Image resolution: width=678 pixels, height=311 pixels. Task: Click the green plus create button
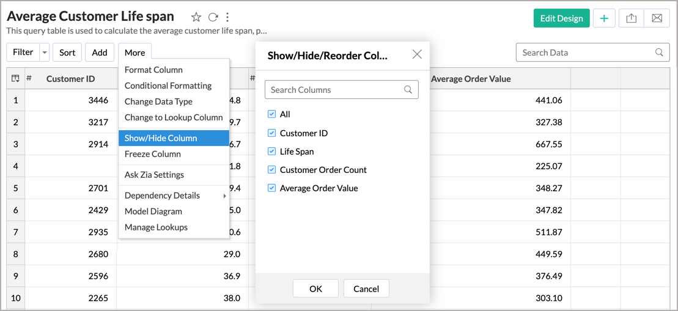pyautogui.click(x=604, y=18)
